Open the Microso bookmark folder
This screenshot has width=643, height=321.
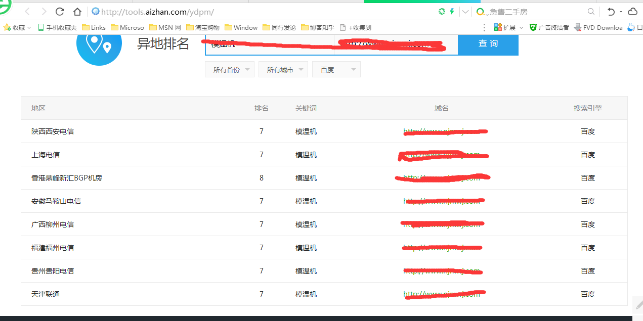tap(127, 27)
